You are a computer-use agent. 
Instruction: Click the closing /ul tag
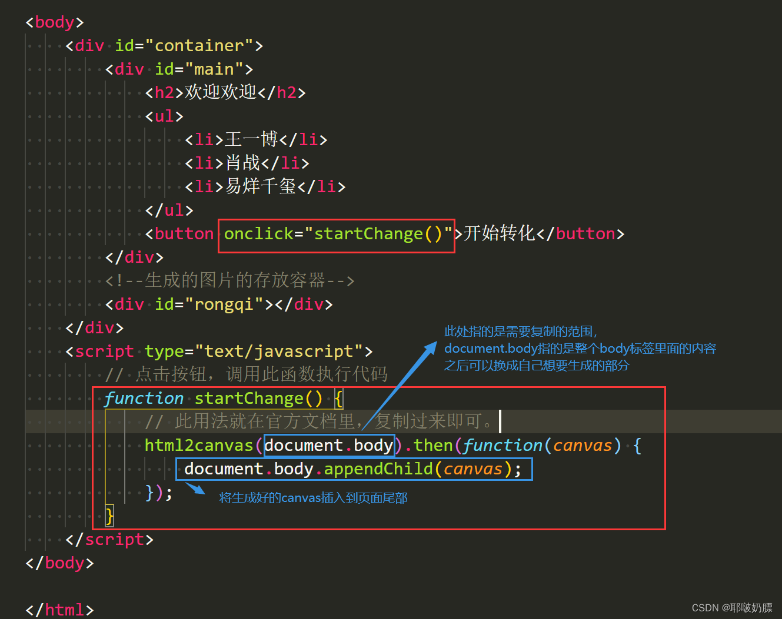tap(169, 210)
